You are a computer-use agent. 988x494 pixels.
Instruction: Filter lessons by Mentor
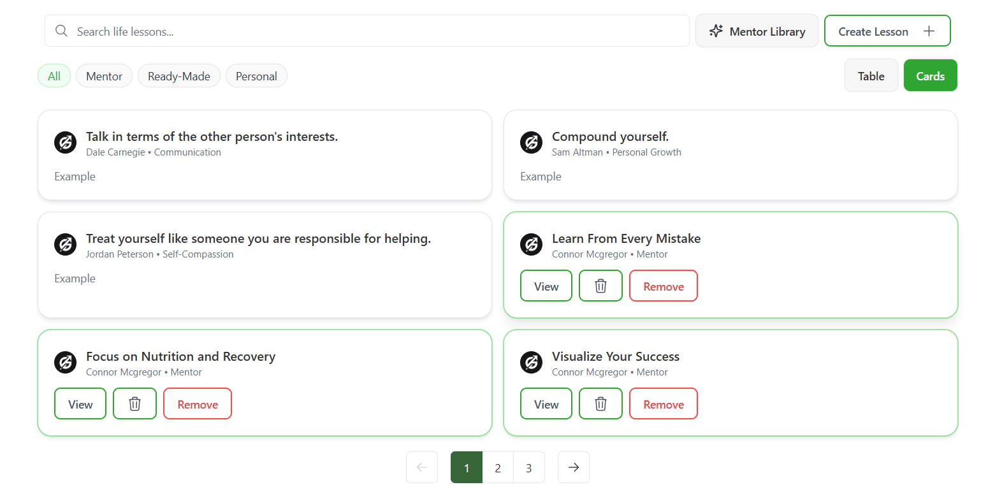104,76
